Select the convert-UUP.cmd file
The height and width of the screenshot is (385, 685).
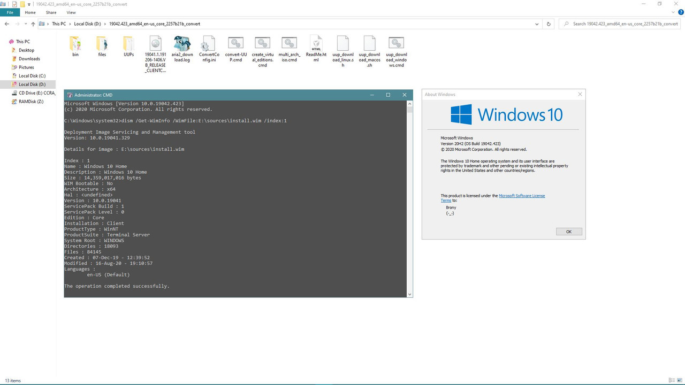tap(235, 49)
